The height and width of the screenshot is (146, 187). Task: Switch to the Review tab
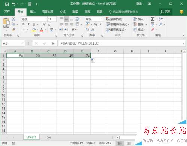pos(87,12)
